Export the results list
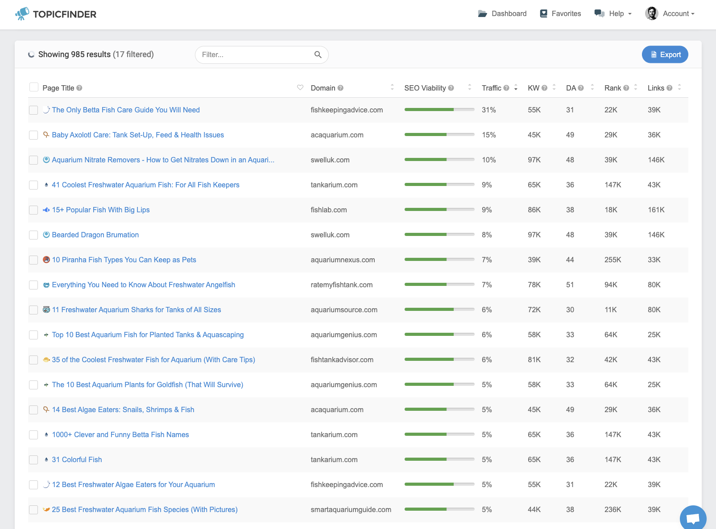 [665, 54]
